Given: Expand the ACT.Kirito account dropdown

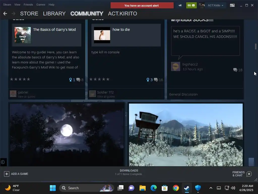Looking at the screenshot, I should point(215,5).
